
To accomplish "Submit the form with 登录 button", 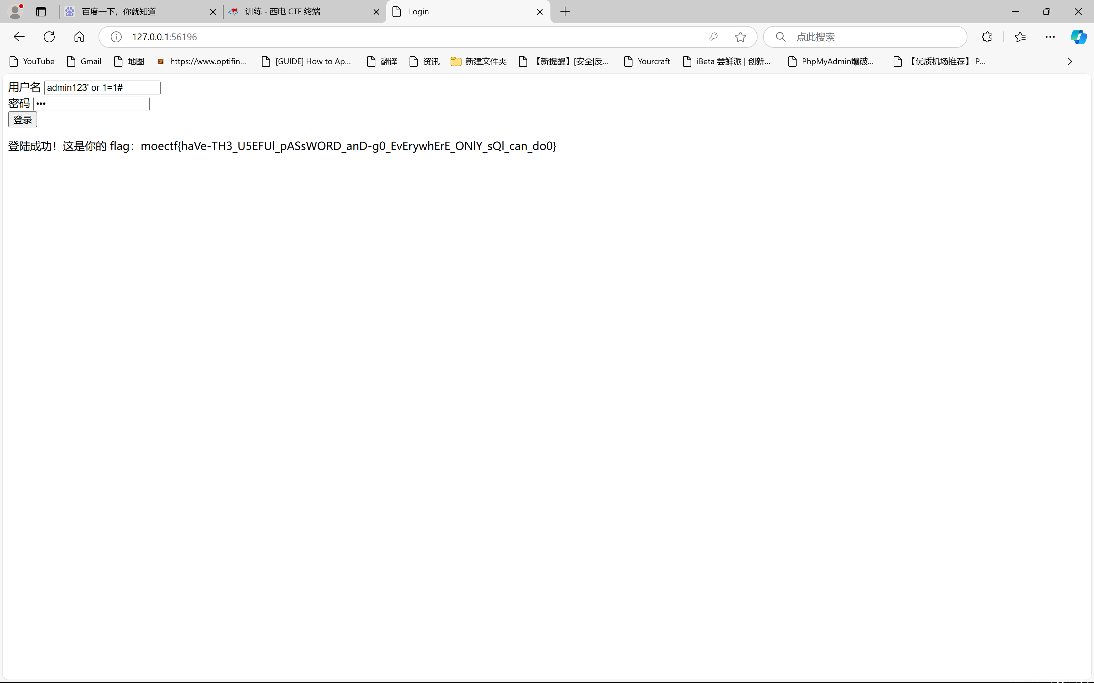I will (x=23, y=120).
